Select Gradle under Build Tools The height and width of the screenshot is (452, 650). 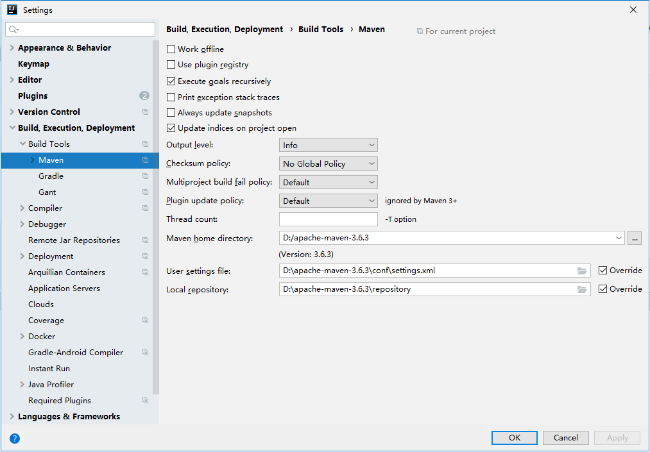[51, 176]
